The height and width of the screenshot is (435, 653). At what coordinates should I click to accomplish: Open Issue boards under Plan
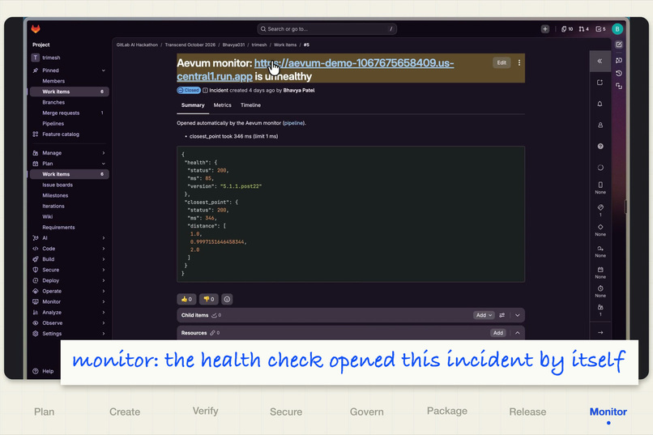click(58, 185)
